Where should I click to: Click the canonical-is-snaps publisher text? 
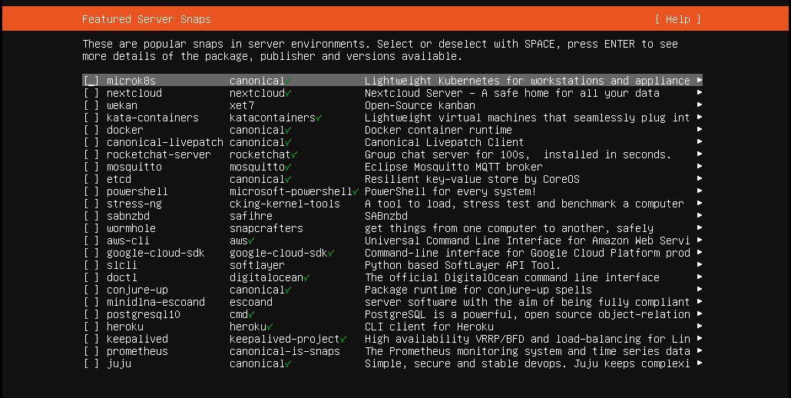point(285,351)
